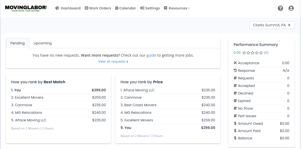Select '5. APace Moving LLC' in Best Match list

[x=59, y=120]
